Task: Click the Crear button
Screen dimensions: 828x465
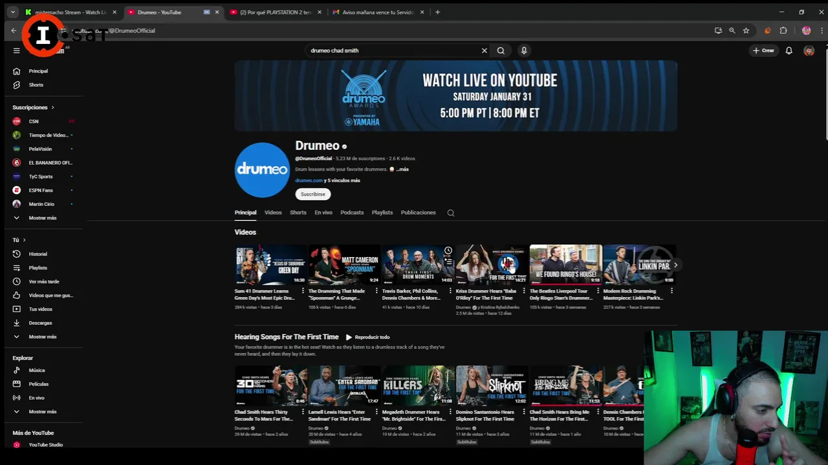Action: [764, 50]
